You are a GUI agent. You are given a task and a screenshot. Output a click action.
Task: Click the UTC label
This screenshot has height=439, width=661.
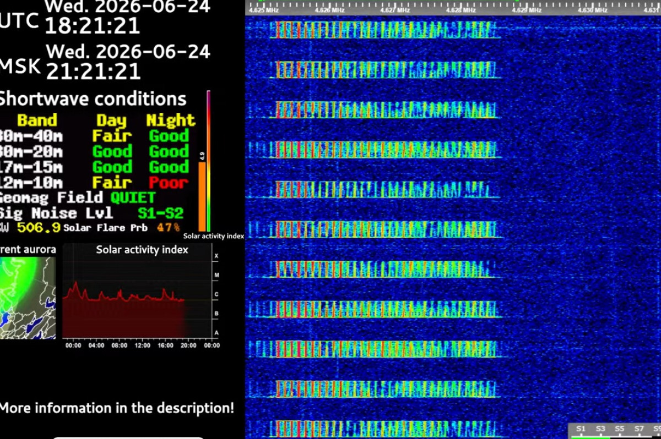[20, 21]
